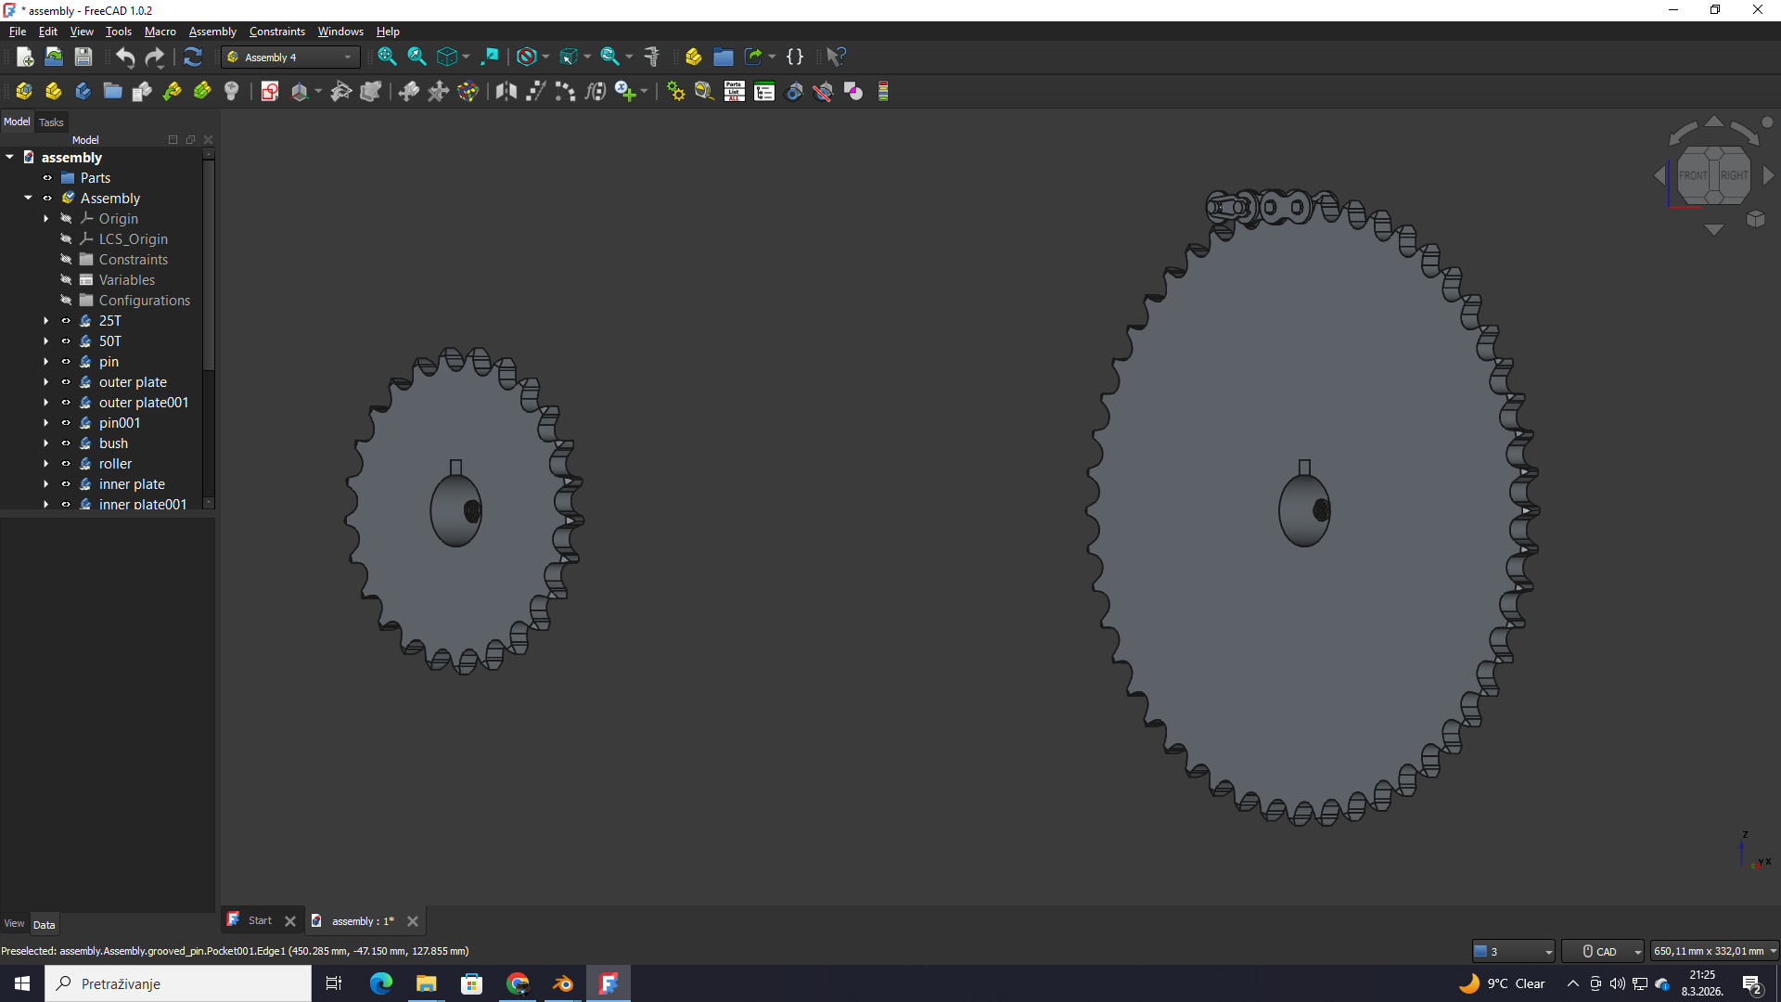The image size is (1781, 1002).
Task: Switch to the Tasks panel tab
Action: pyautogui.click(x=51, y=122)
